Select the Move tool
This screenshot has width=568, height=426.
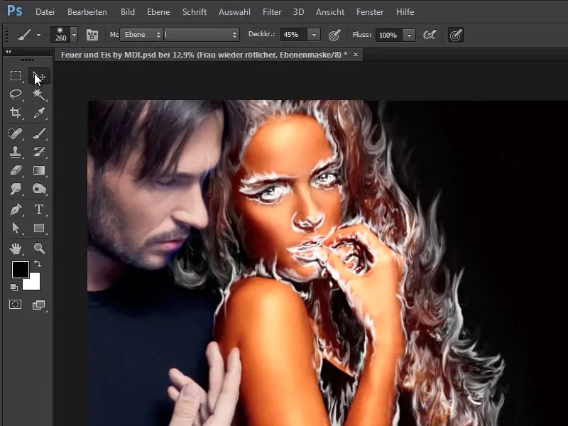pyautogui.click(x=39, y=76)
